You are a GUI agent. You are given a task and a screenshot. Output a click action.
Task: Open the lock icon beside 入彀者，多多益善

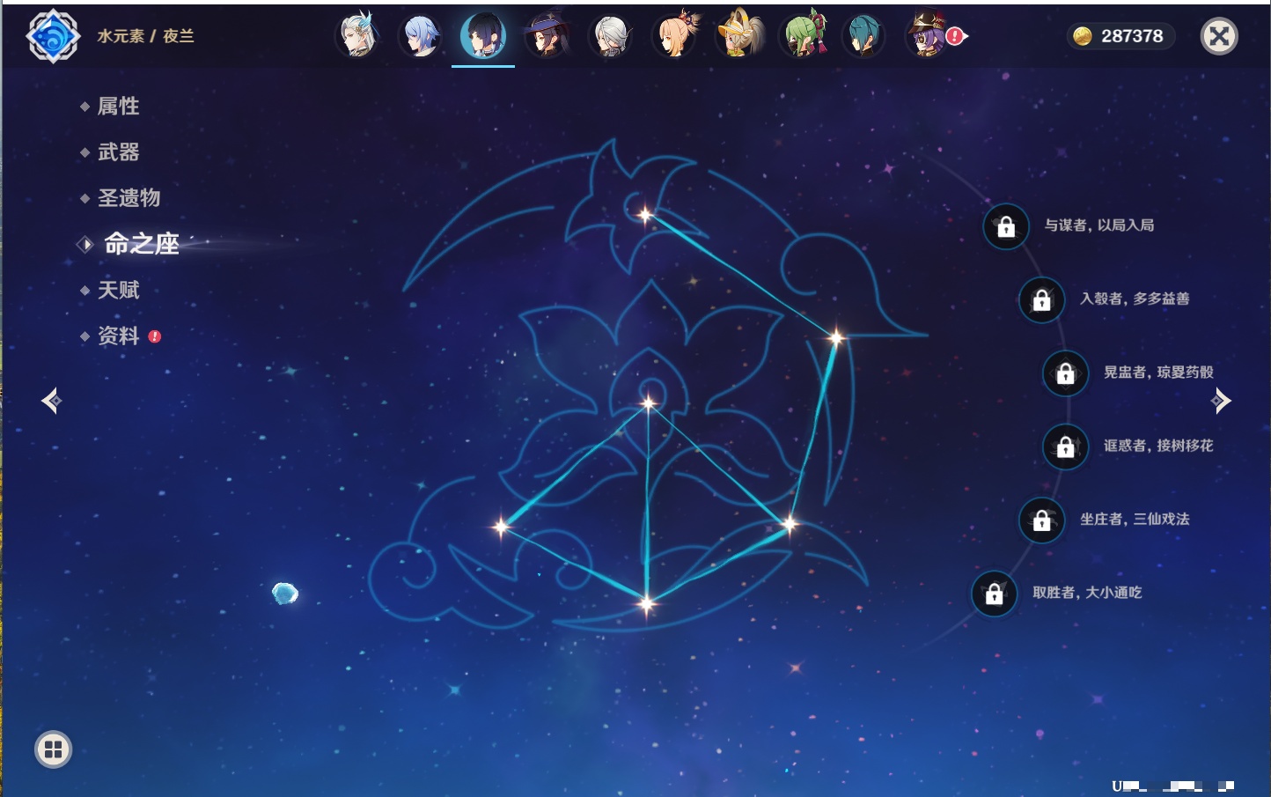pyautogui.click(x=1042, y=300)
